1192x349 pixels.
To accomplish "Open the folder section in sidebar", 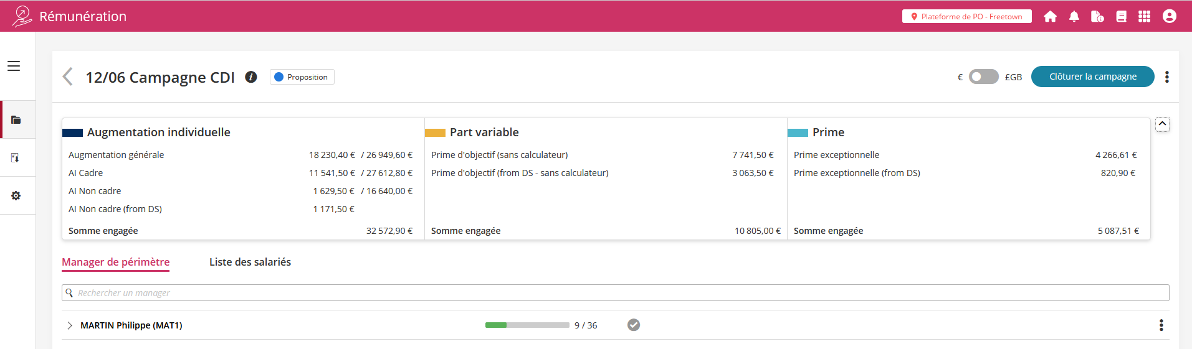I will click(x=16, y=120).
